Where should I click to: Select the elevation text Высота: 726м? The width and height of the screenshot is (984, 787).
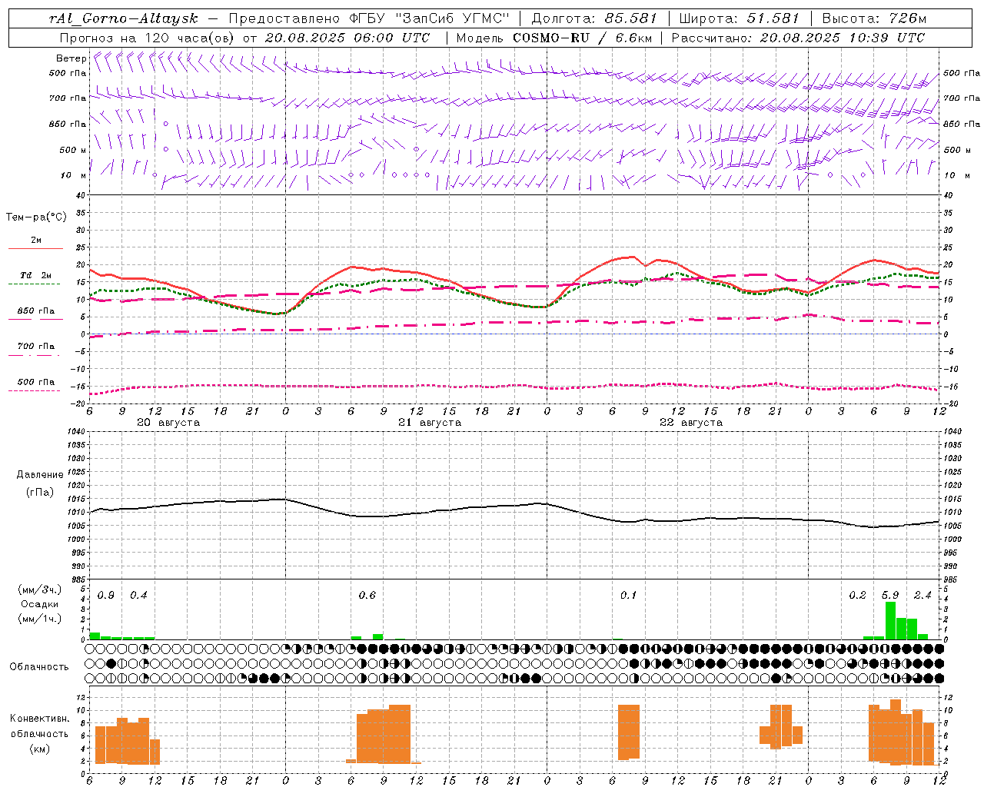click(x=874, y=18)
